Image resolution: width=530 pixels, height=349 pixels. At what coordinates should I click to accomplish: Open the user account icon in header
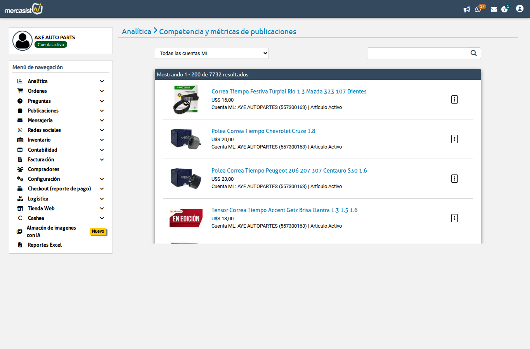[x=520, y=9]
